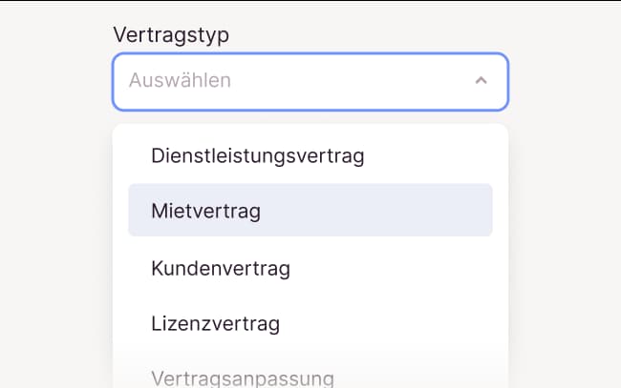
Task: Close the open Vertragstyp dropdown list
Action: click(482, 81)
